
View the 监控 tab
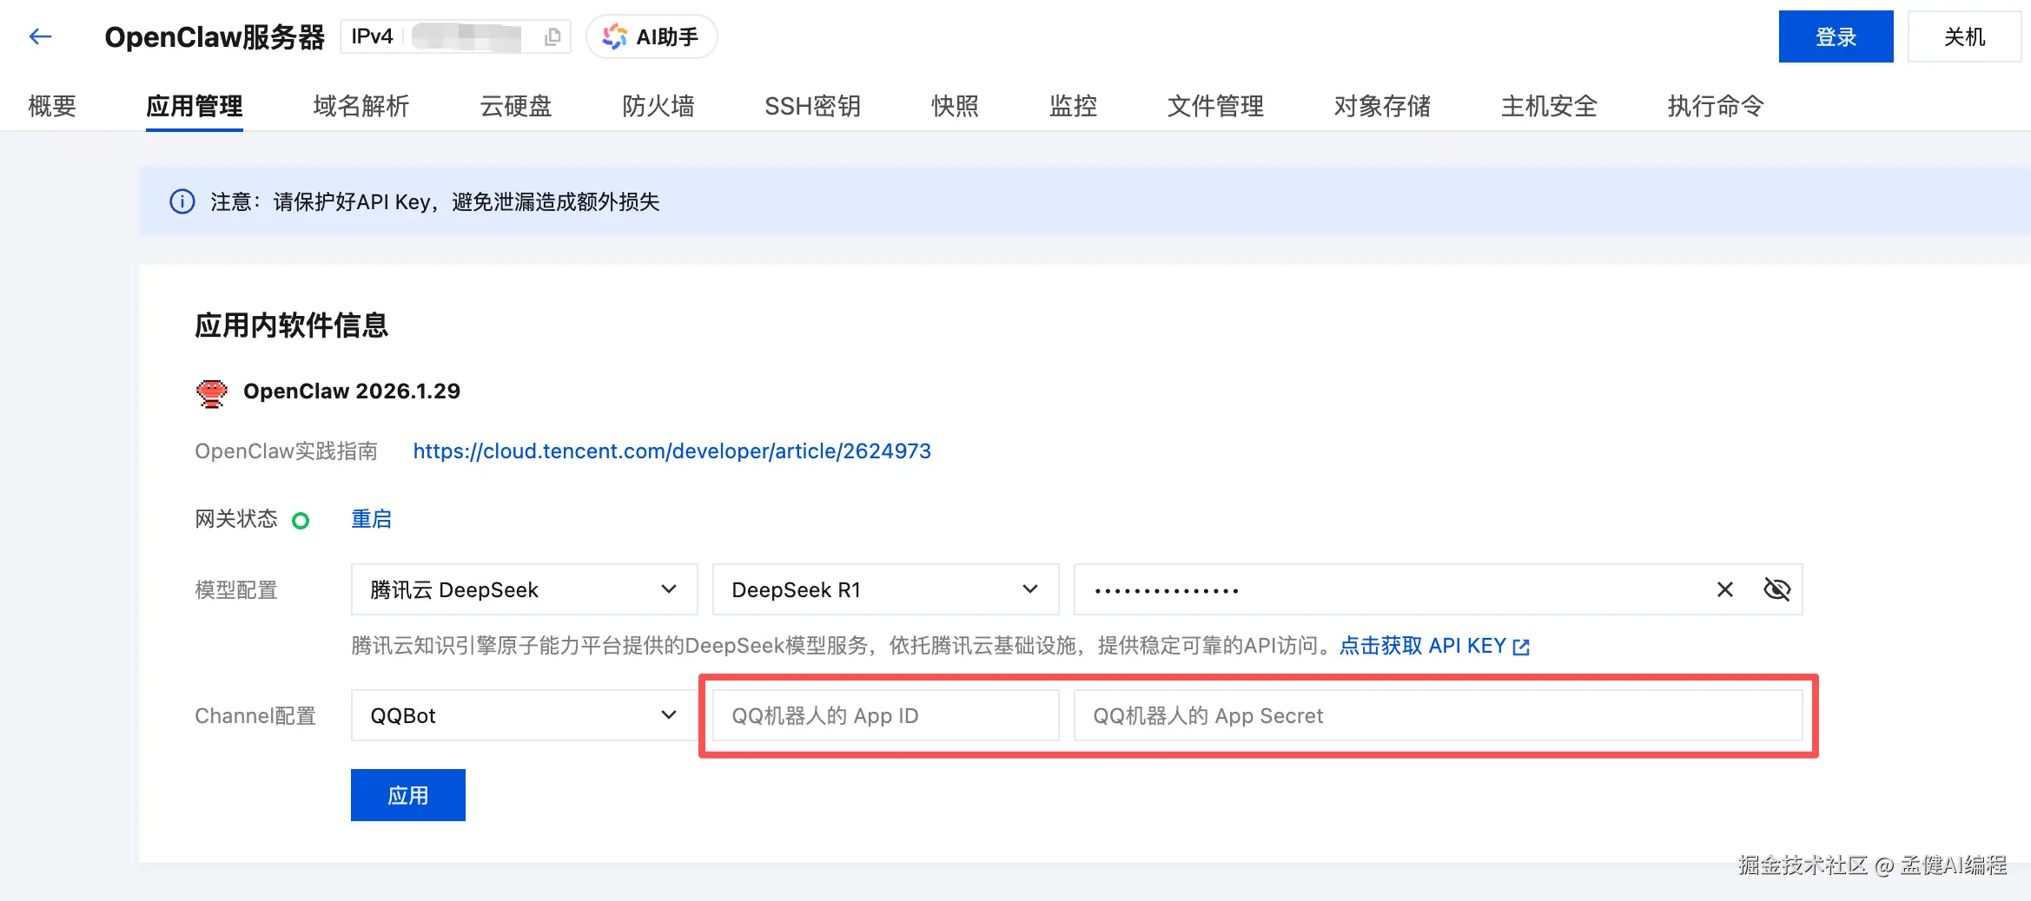pyautogui.click(x=1074, y=106)
